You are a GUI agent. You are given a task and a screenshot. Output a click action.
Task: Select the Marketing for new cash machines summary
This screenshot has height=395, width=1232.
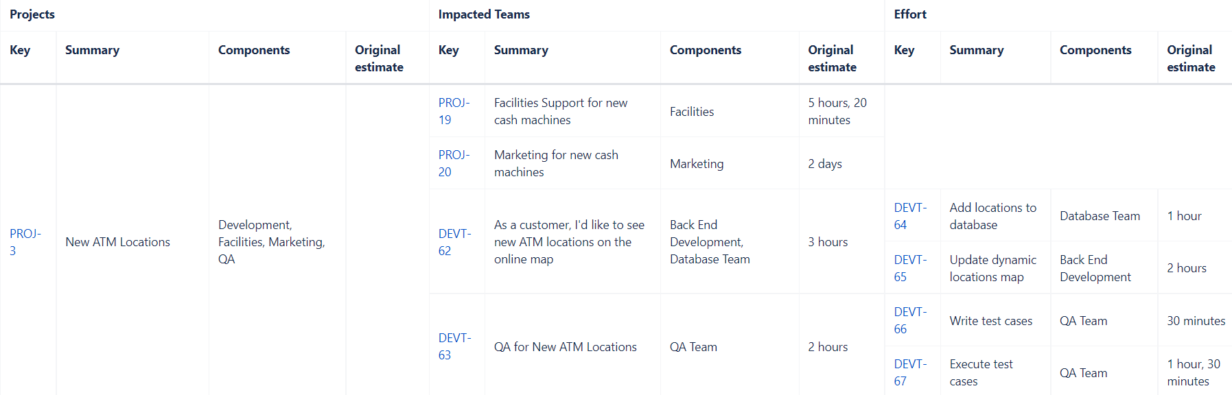coord(556,163)
